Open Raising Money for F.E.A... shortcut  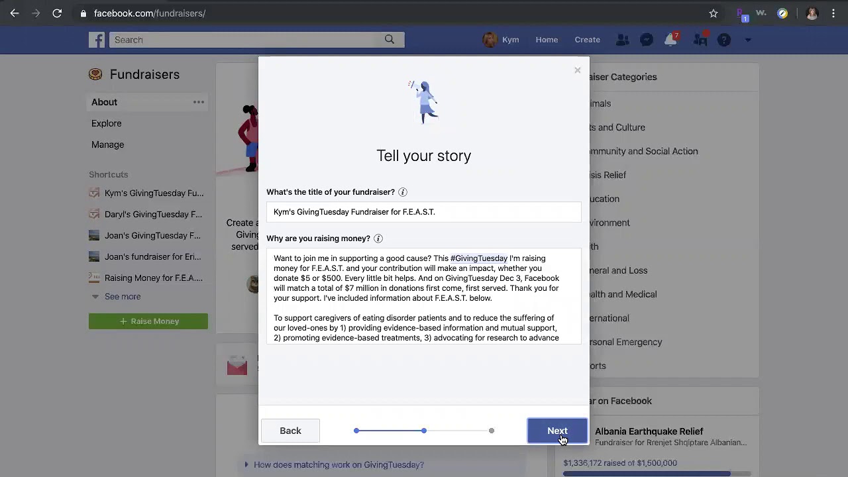click(146, 278)
